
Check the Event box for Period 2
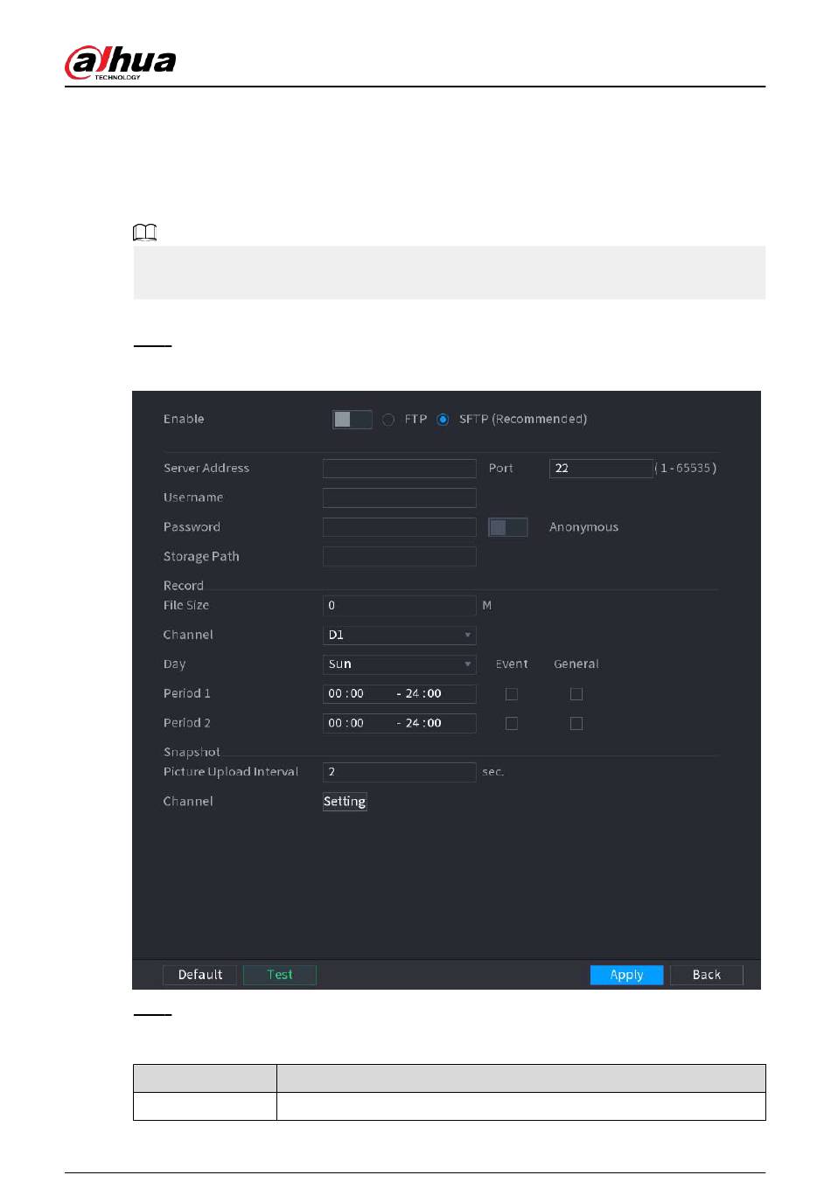tap(512, 724)
